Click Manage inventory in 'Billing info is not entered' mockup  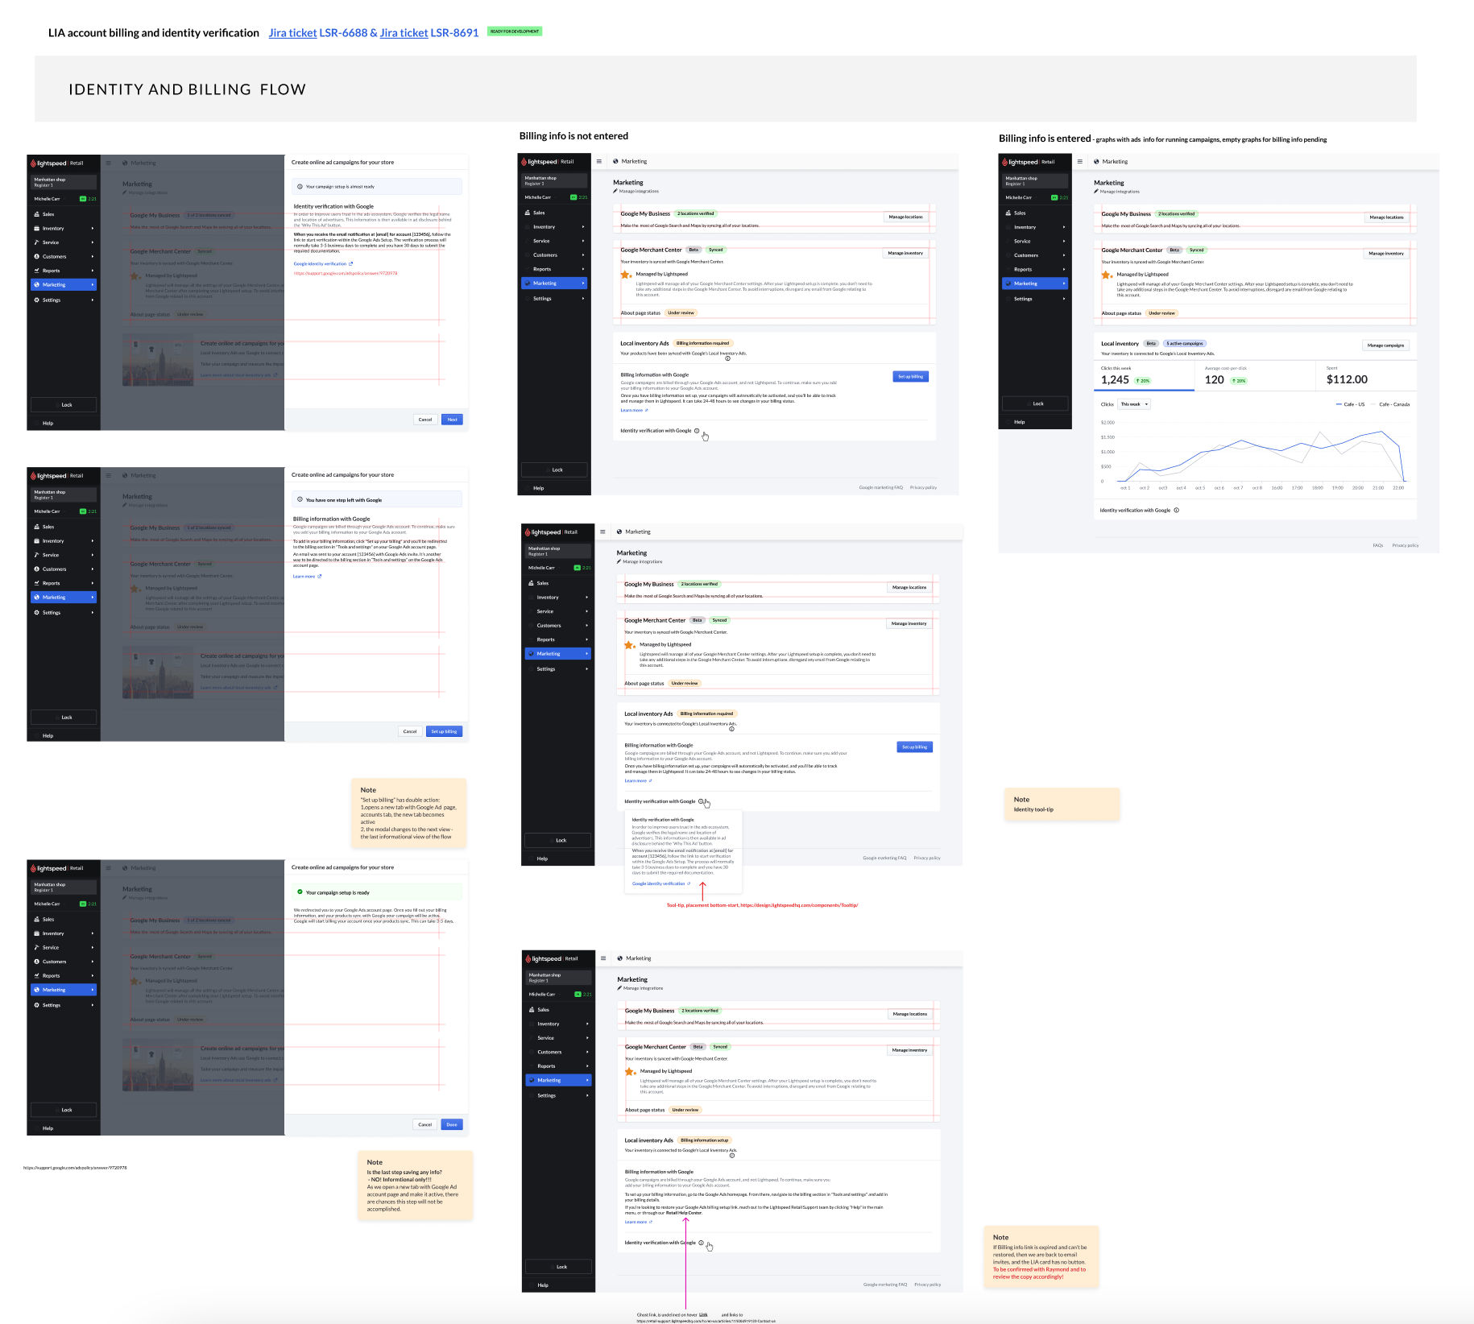pos(905,253)
